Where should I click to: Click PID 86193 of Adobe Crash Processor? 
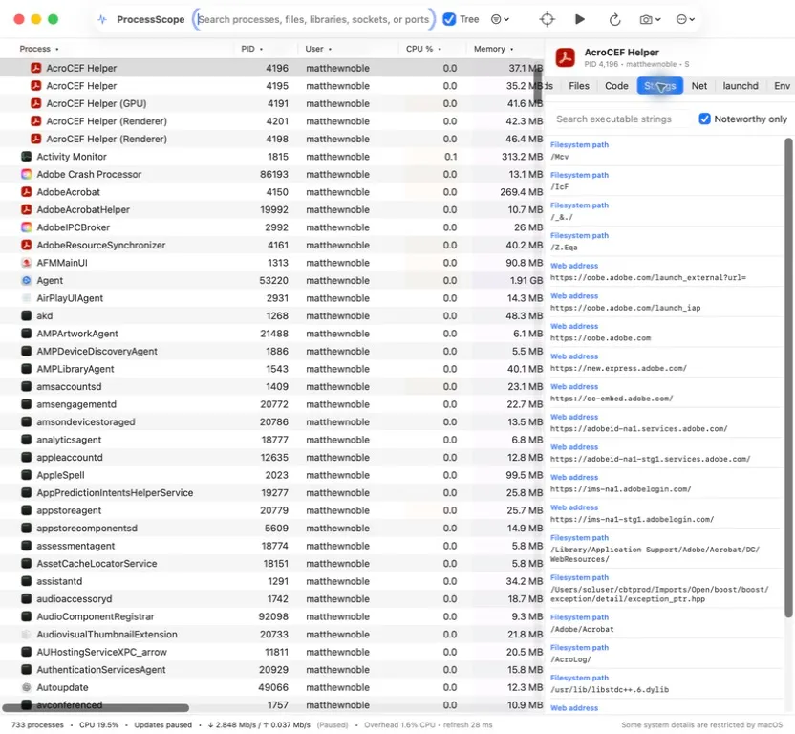[274, 174]
